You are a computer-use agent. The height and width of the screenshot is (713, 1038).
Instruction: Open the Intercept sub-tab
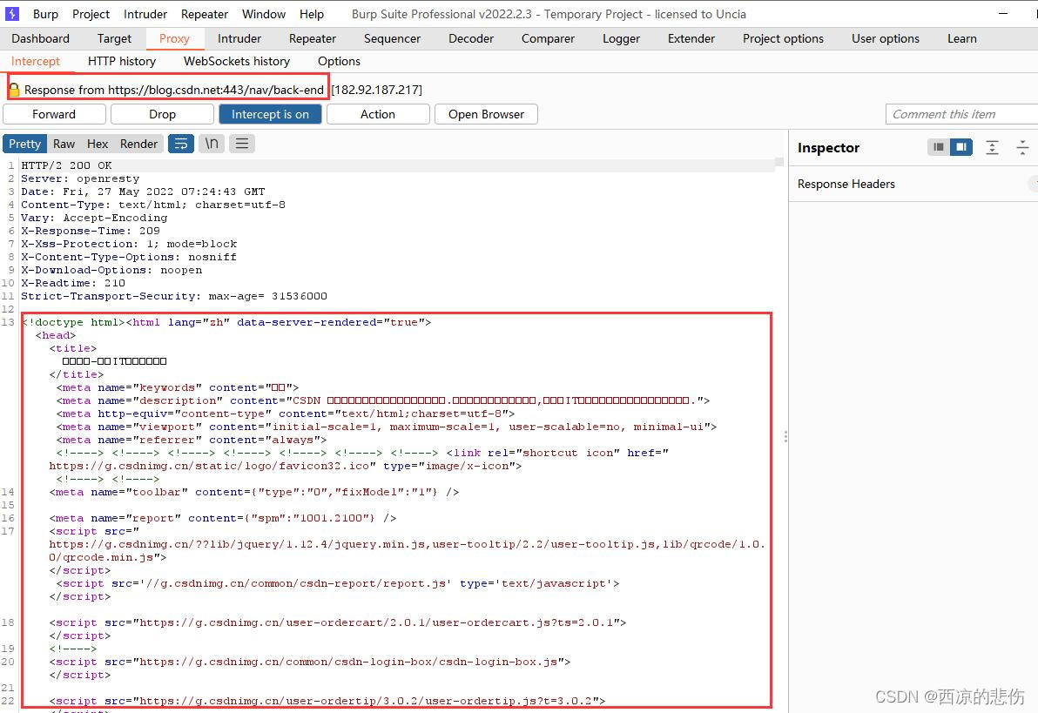click(35, 61)
